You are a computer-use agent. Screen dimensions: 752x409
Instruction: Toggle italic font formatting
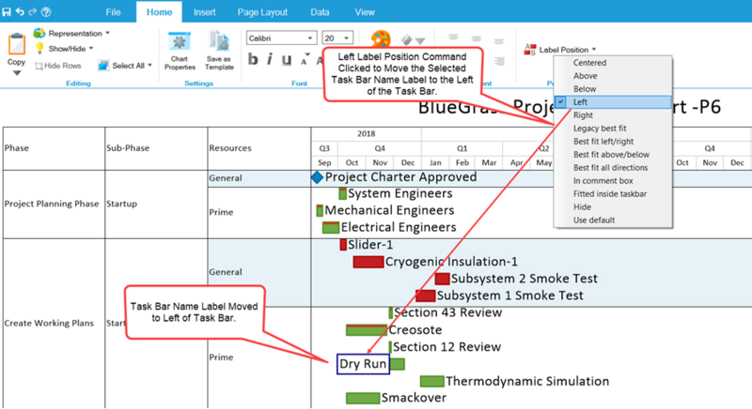(270, 60)
